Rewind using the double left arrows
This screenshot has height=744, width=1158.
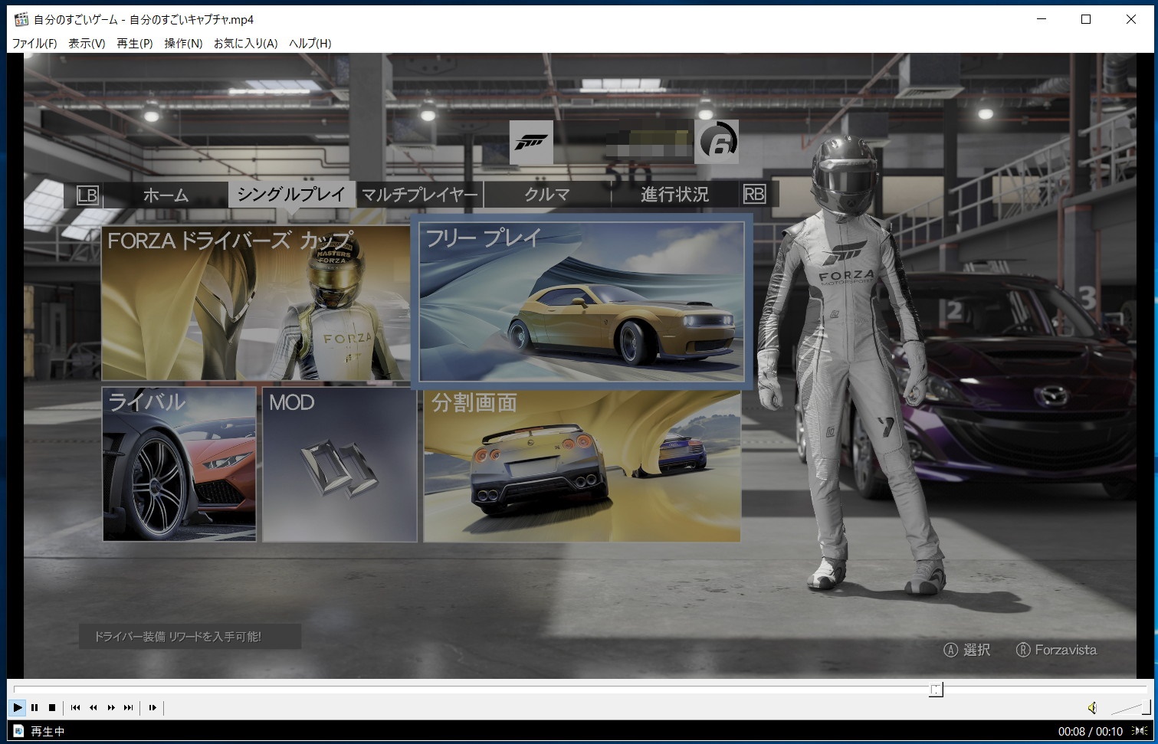[x=93, y=707]
